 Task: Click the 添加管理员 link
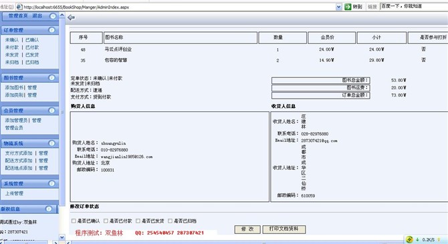pyautogui.click(x=16, y=121)
